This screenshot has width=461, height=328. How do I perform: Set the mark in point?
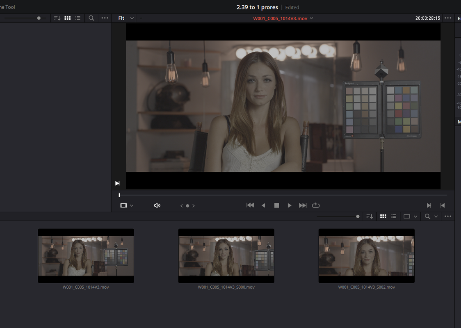pyautogui.click(x=429, y=205)
